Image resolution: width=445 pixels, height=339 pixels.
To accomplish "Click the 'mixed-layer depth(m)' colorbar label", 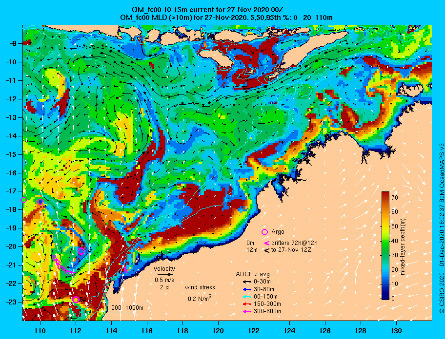I will pos(403,246).
